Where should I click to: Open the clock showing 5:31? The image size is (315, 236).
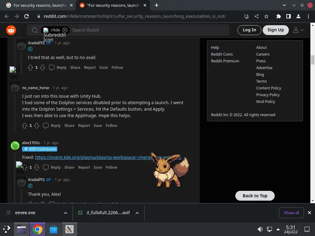(x=290, y=229)
